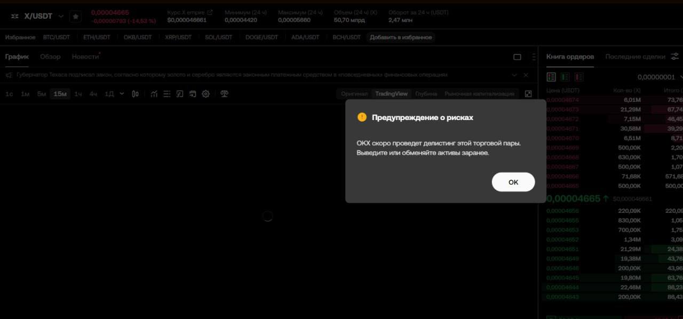The image size is (683, 319).
Task: Click the 50,70 млрд 24h volume value
Action: [x=348, y=20]
